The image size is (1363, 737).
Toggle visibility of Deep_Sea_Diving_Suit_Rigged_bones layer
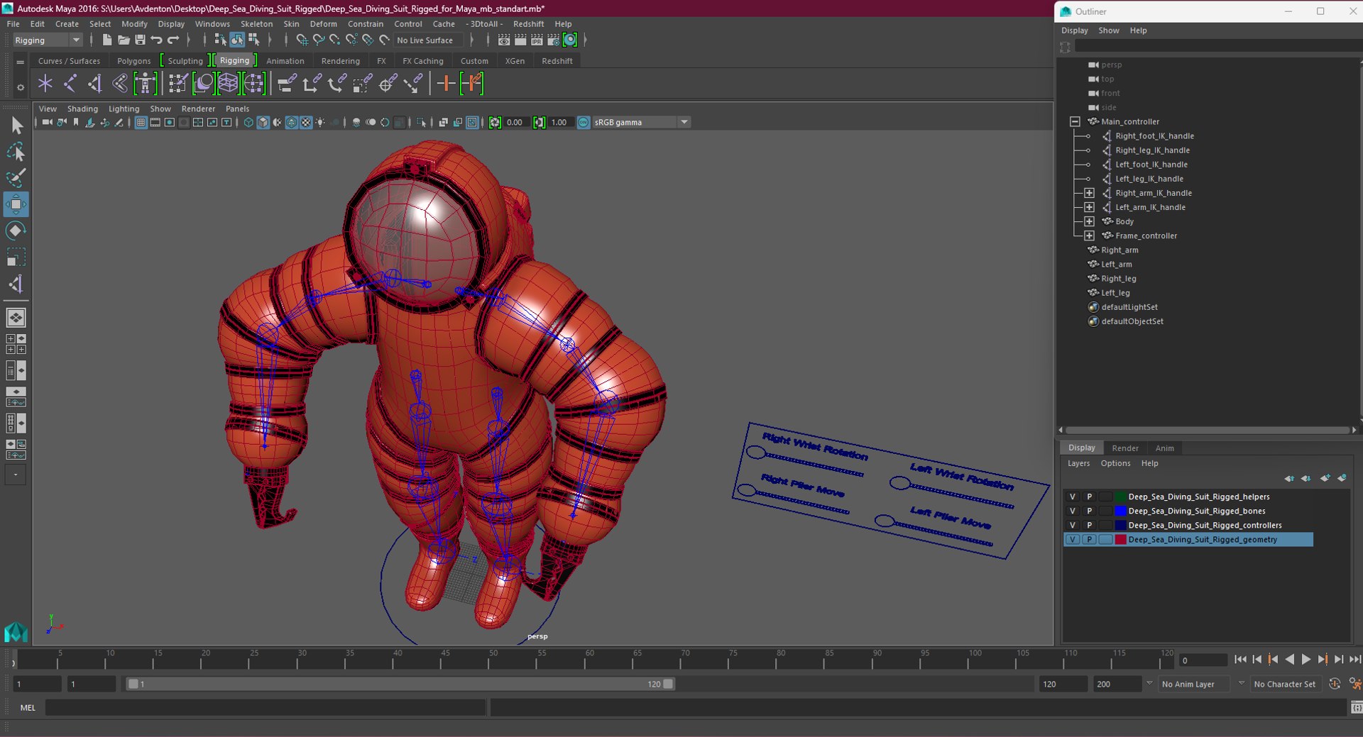[x=1072, y=511]
